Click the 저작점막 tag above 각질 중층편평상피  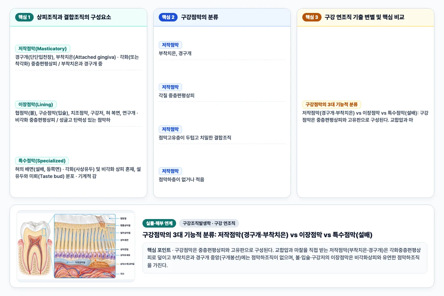[170, 87]
